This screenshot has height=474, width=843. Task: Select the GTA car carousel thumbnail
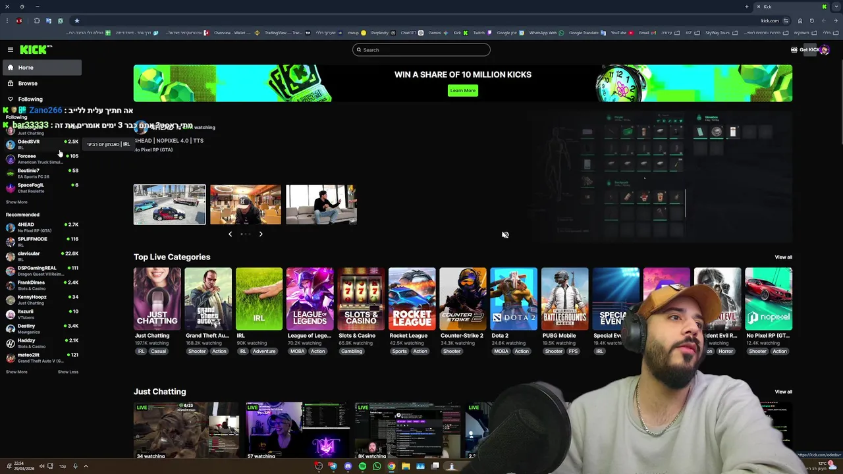(169, 205)
